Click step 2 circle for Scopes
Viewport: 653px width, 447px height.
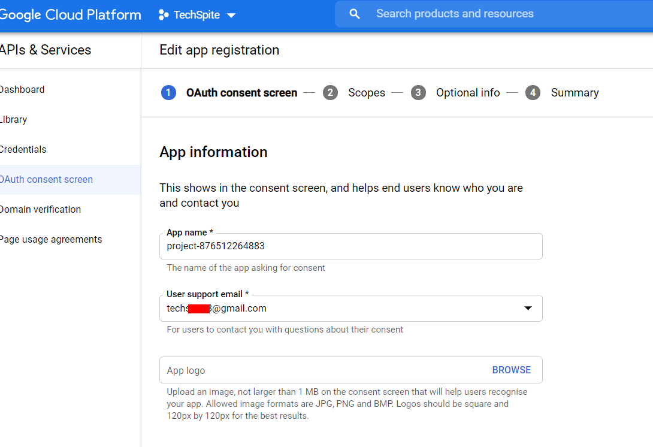click(330, 93)
